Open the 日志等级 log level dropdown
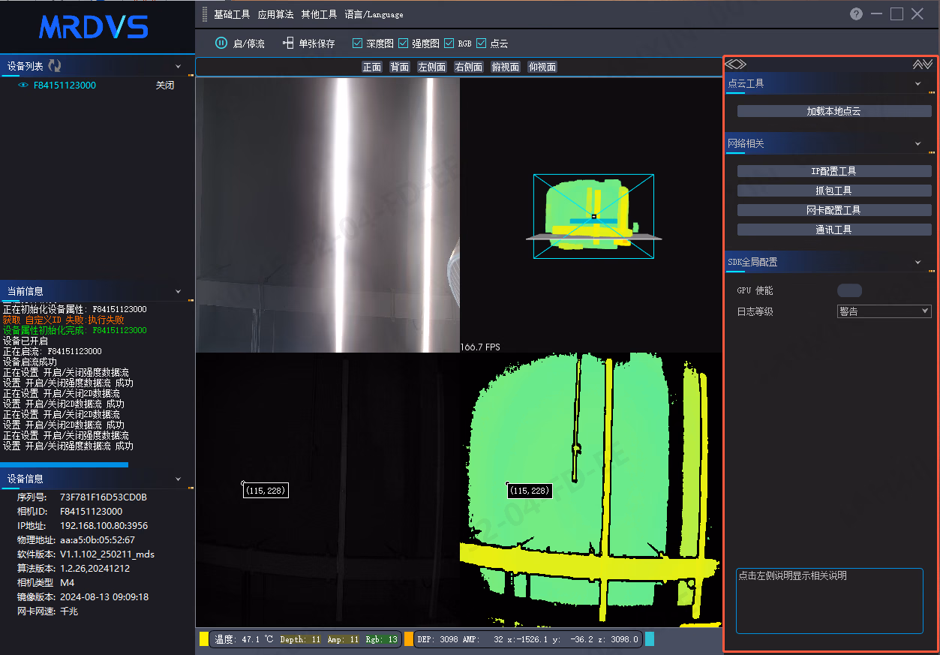Image resolution: width=940 pixels, height=655 pixels. 884,311
